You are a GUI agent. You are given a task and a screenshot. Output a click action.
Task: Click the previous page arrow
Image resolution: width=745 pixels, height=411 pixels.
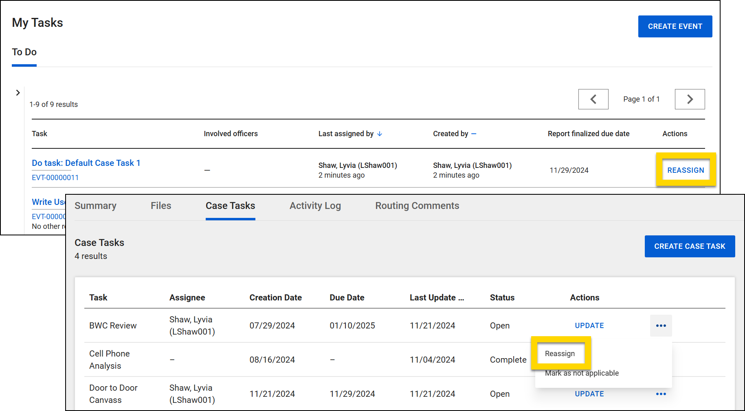[x=593, y=99]
